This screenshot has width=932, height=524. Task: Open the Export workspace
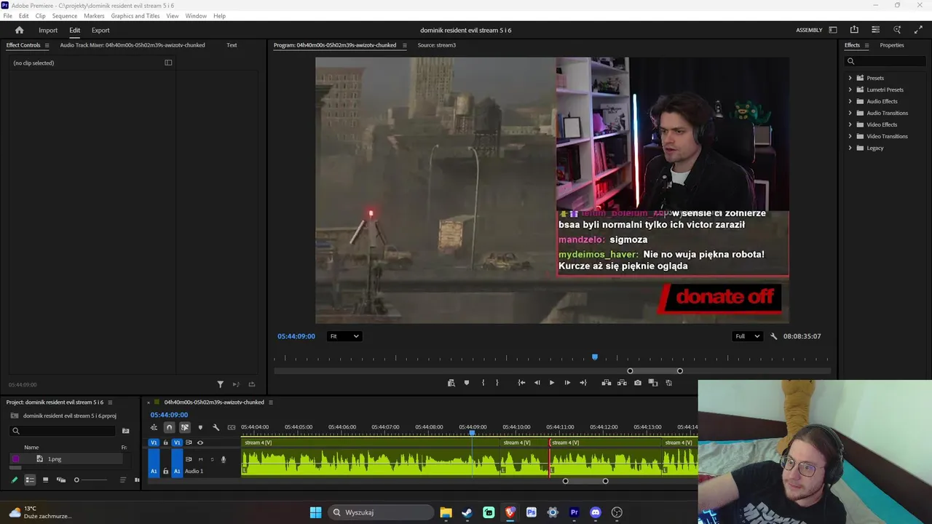100,30
